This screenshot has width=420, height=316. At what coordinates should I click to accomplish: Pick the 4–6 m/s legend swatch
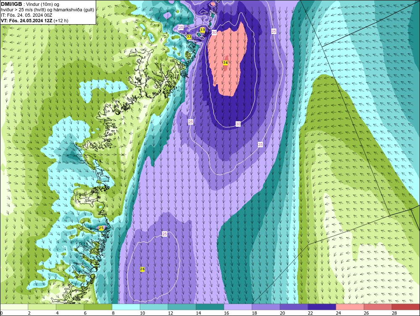click(x=70, y=307)
